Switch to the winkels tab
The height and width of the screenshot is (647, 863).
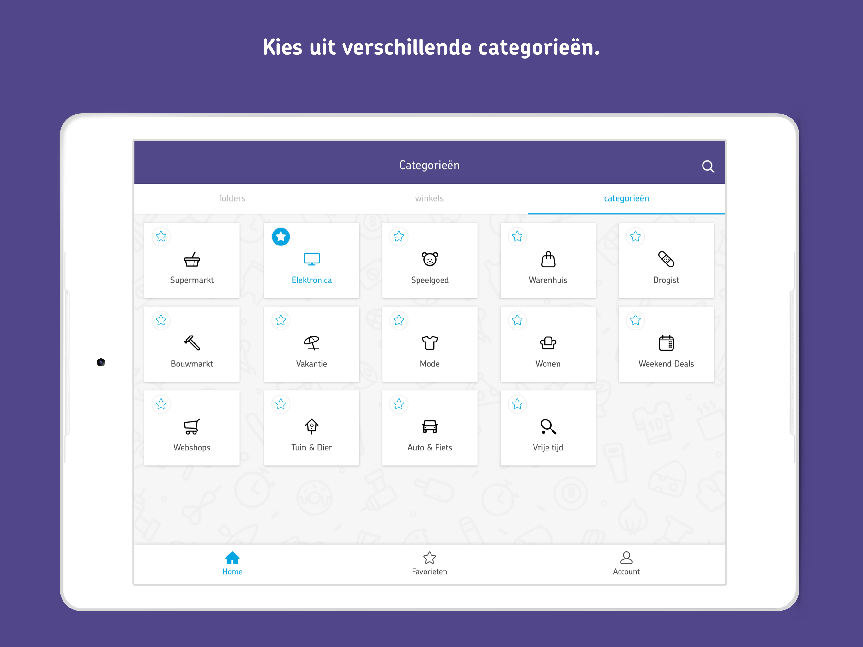pos(429,198)
